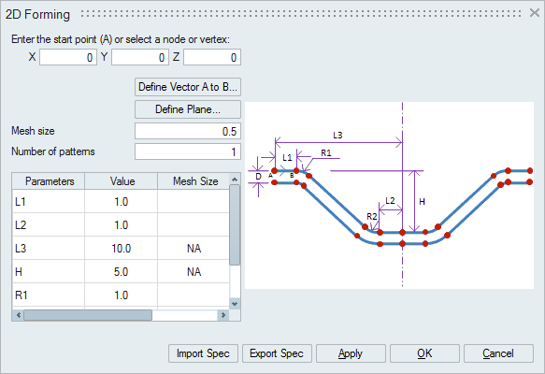Click the horizontal scroll right arrow
This screenshot has width=545, height=374.
point(223,315)
